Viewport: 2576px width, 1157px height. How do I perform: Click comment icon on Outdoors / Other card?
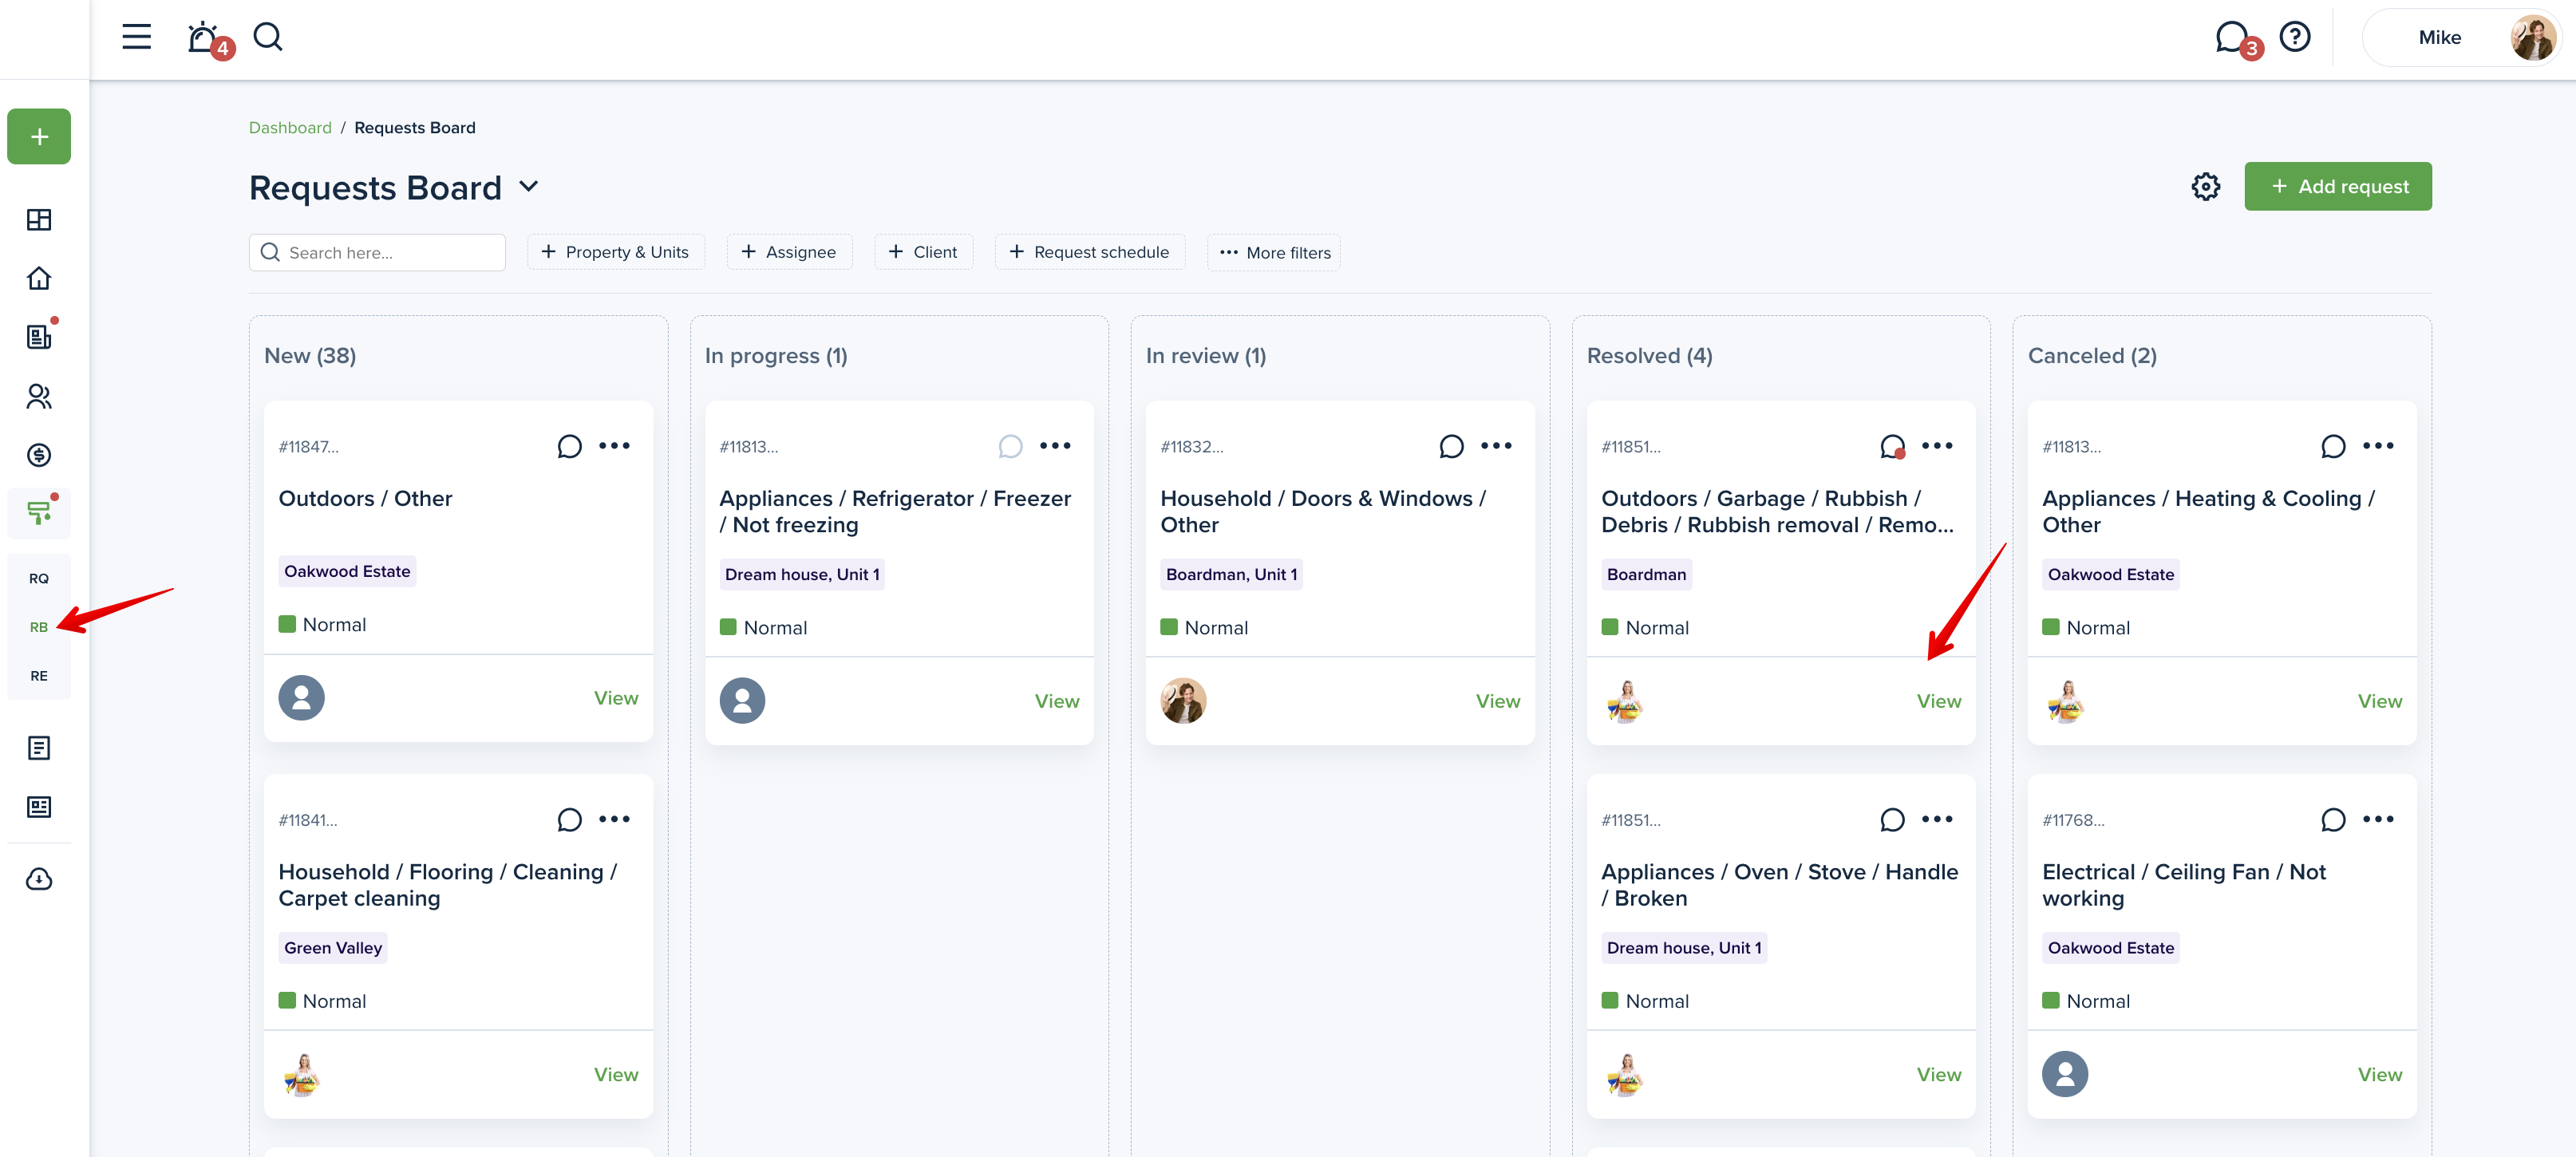(x=569, y=446)
